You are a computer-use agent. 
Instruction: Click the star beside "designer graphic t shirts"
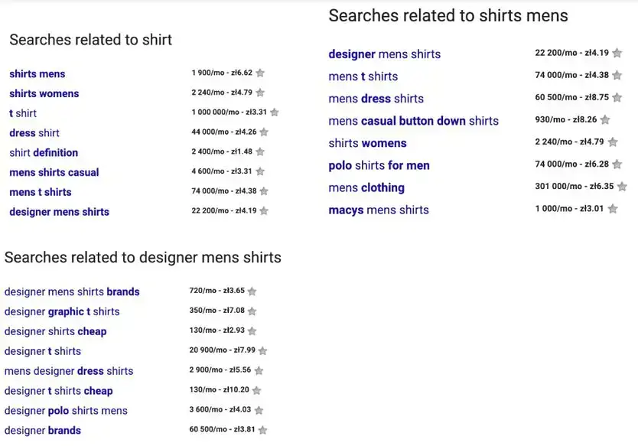pyautogui.click(x=252, y=311)
